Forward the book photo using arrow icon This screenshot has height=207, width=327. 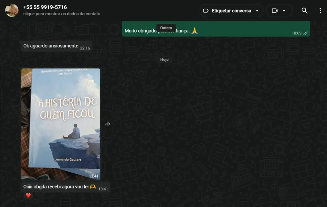[107, 124]
